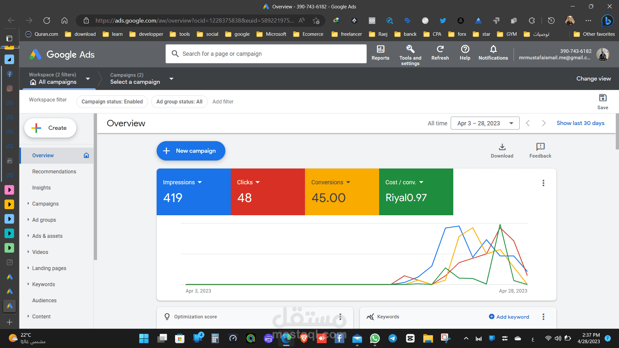Open Insights in the left navigation
This screenshot has width=619, height=348.
pos(41,188)
